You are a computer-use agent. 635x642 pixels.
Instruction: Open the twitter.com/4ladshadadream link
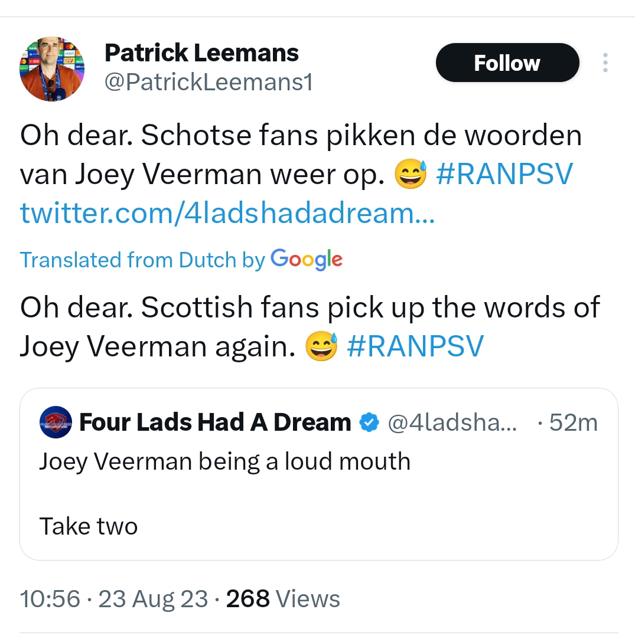227,212
